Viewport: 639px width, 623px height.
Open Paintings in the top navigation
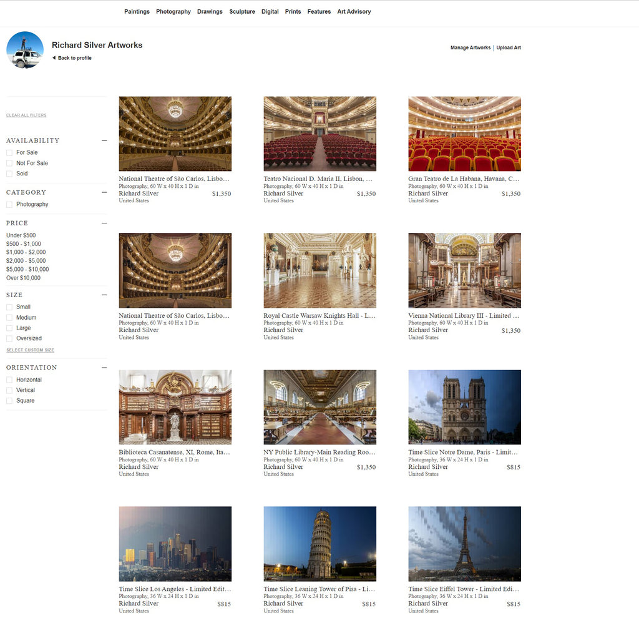(x=137, y=11)
